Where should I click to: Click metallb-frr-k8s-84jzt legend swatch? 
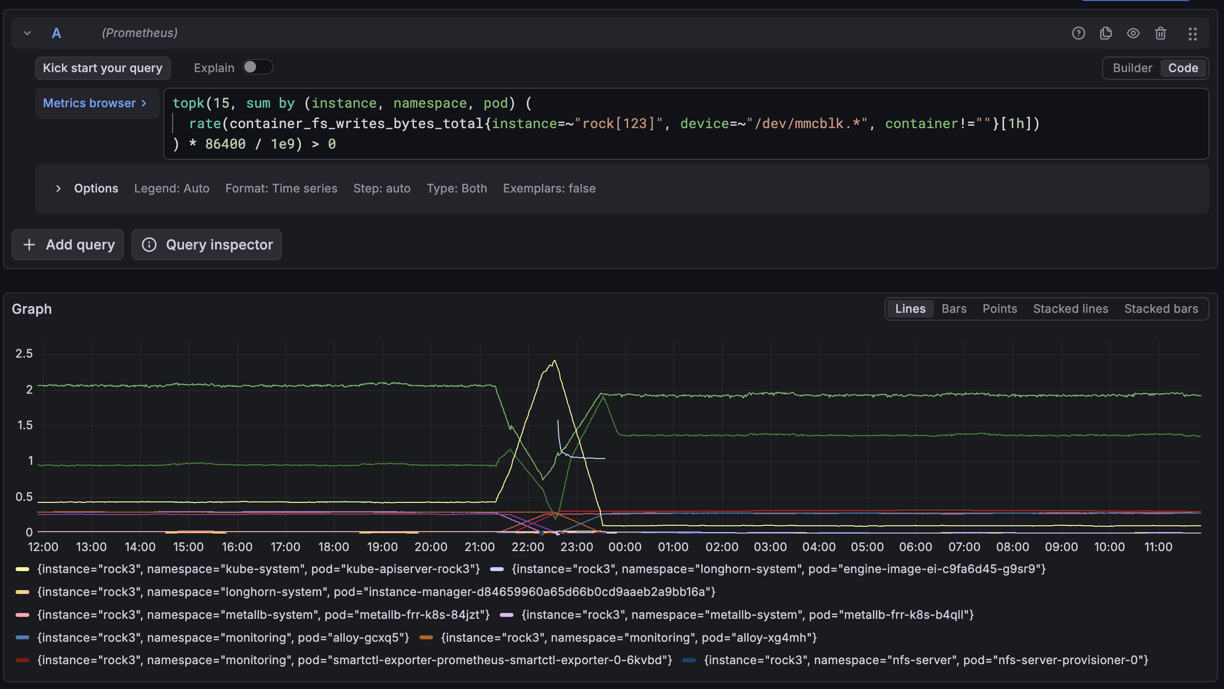pyautogui.click(x=22, y=615)
